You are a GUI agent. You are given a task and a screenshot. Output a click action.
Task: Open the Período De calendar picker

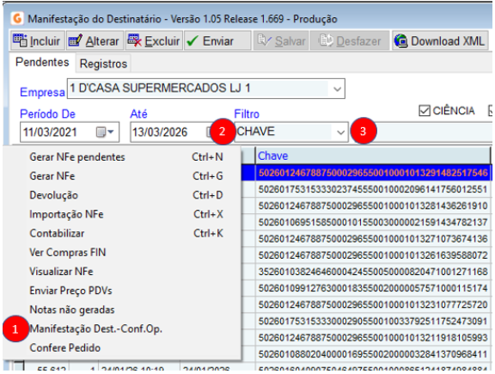(x=101, y=132)
